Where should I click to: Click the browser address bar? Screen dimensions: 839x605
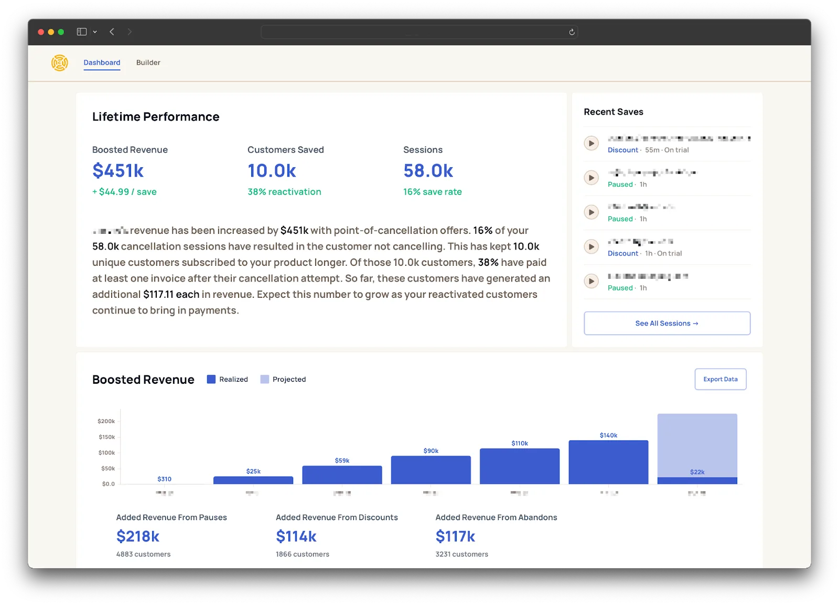419,32
